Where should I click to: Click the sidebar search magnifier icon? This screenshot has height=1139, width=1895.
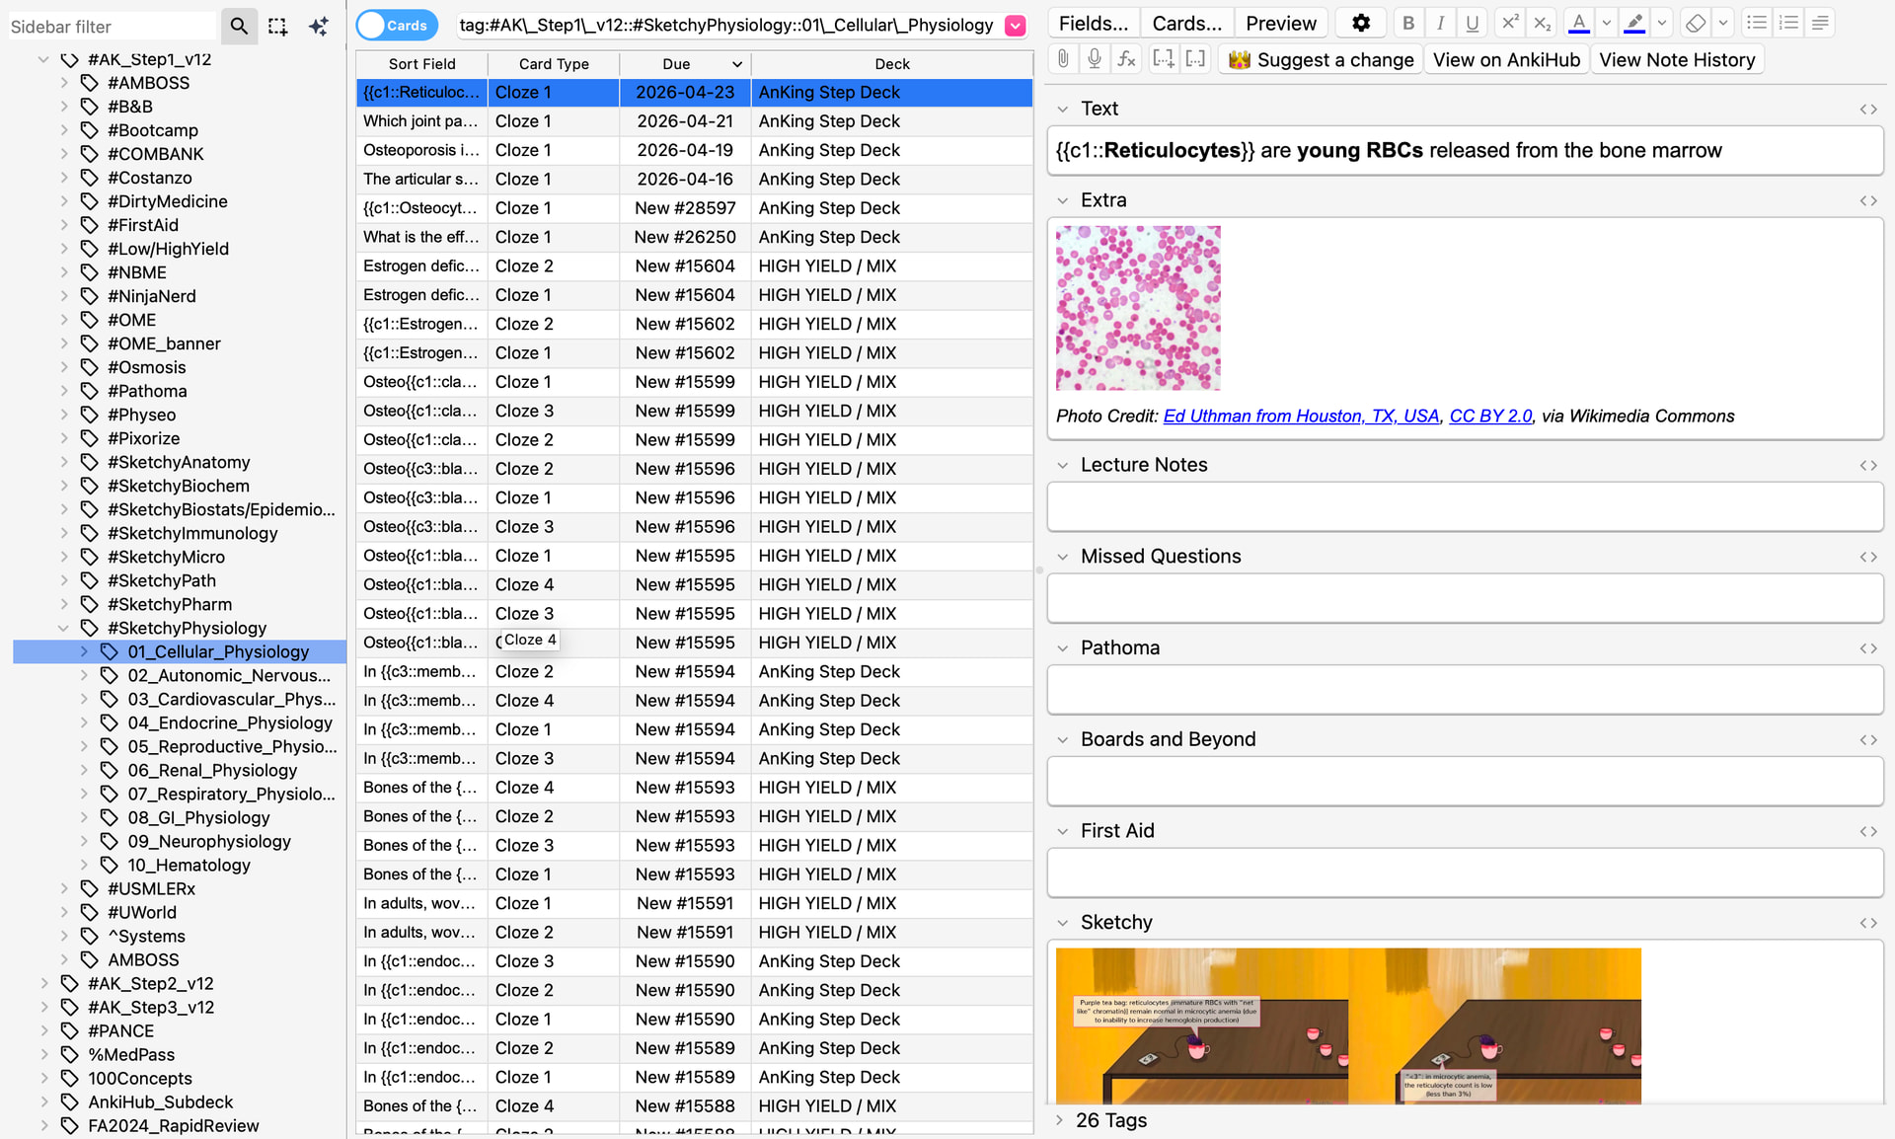(x=239, y=26)
